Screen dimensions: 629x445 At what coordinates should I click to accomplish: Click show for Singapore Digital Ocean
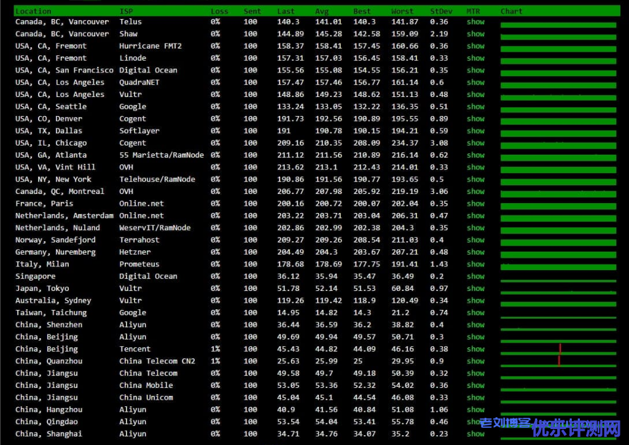pyautogui.click(x=475, y=276)
